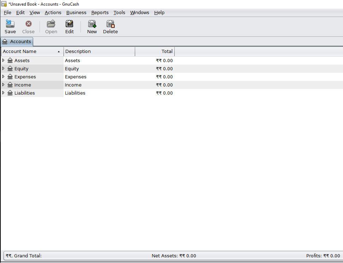Expand the Liabilities account tree

click(x=3, y=92)
